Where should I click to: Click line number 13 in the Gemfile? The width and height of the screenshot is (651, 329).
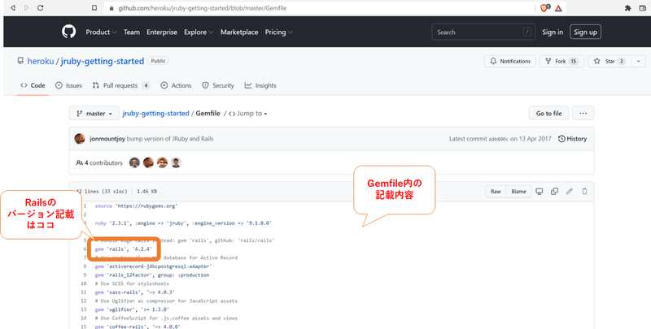84,310
